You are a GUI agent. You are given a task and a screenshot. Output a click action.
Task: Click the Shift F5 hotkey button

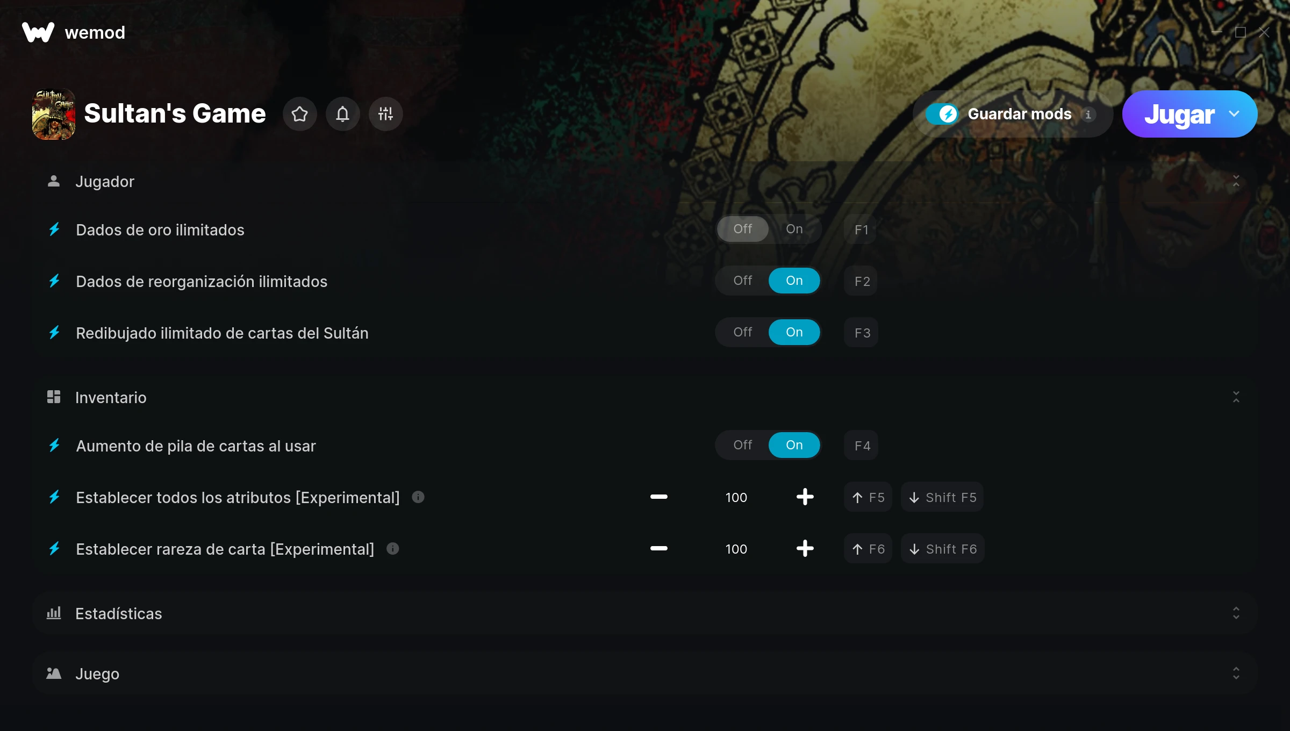[943, 497]
